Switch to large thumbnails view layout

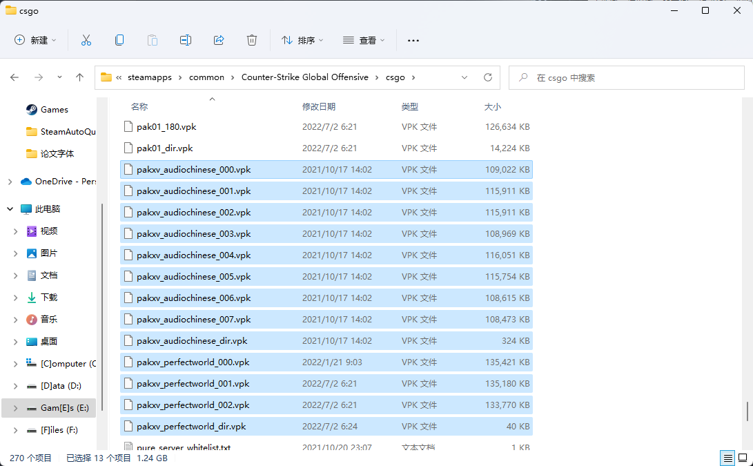[743, 458]
